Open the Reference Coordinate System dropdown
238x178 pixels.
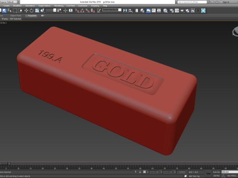click(51, 10)
